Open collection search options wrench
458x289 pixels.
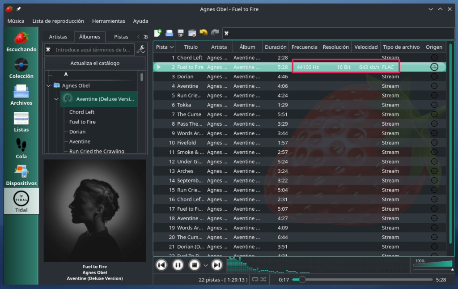tap(141, 49)
